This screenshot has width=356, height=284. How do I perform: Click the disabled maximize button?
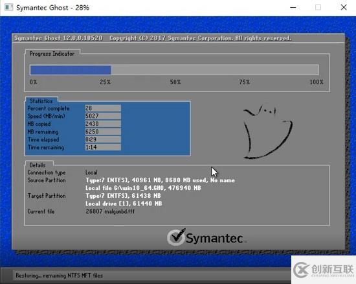click(318, 8)
